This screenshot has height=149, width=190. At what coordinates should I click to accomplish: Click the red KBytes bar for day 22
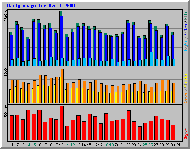pyautogui.click(x=128, y=125)
